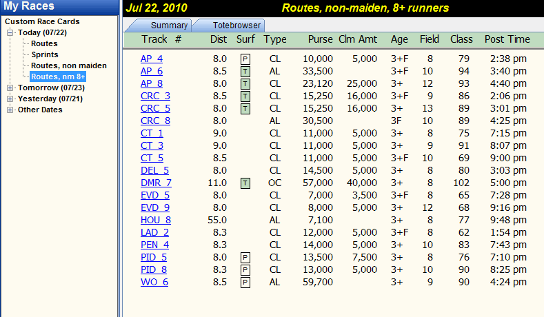Open the CT 3 race link
The height and width of the screenshot is (317, 544).
(152, 146)
